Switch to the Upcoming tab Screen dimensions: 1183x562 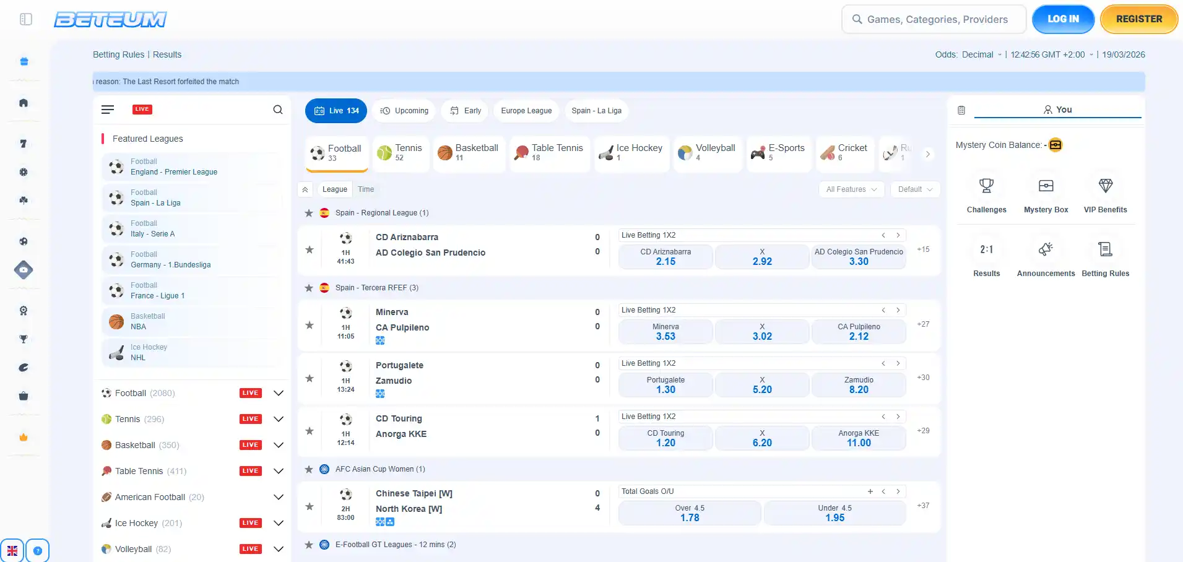tap(404, 111)
